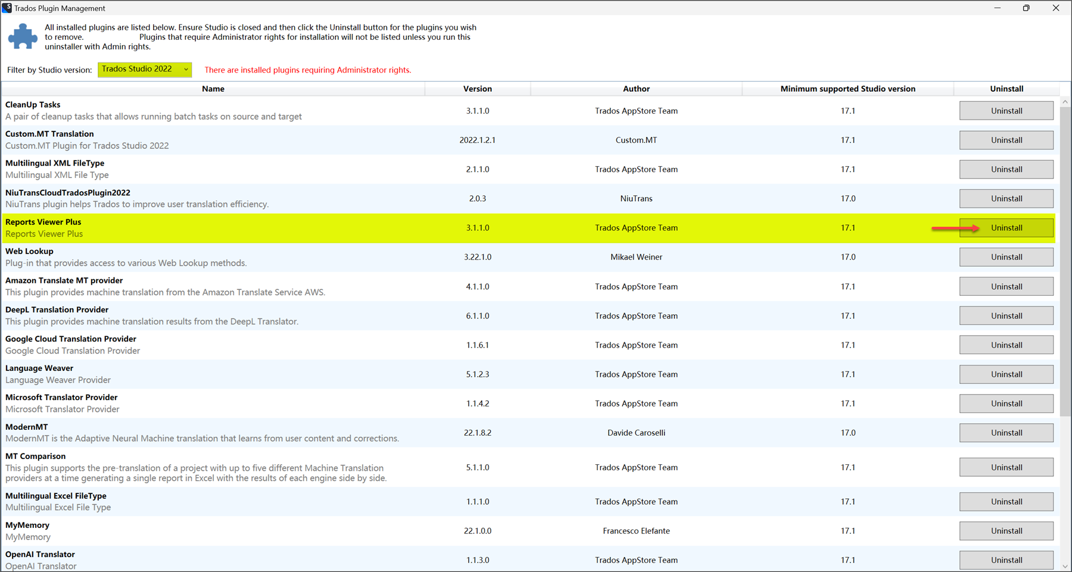The image size is (1072, 572).
Task: Click the scrollbar down arrow
Action: [1065, 566]
